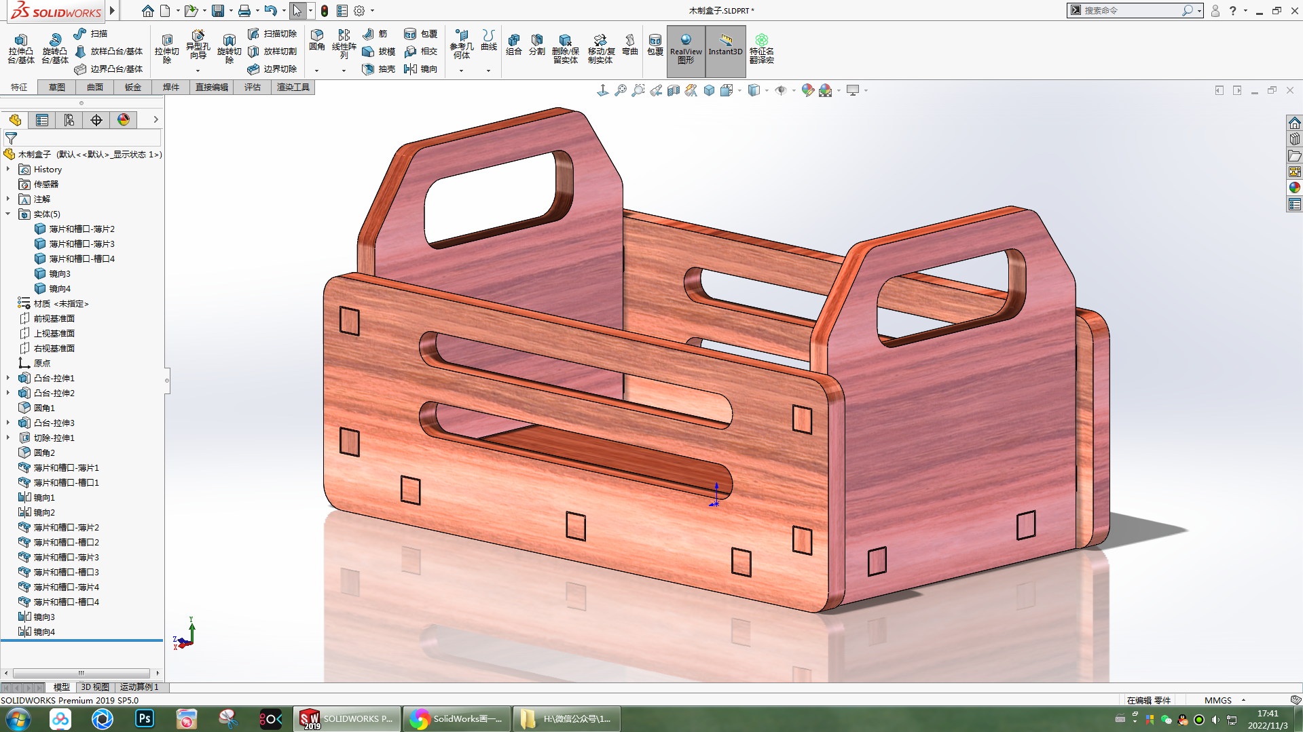Click the 抽壳 shell tool
This screenshot has height=732, width=1303.
tap(379, 69)
